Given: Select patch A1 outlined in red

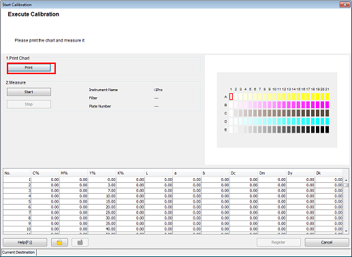Looking at the screenshot, I should [x=231, y=97].
